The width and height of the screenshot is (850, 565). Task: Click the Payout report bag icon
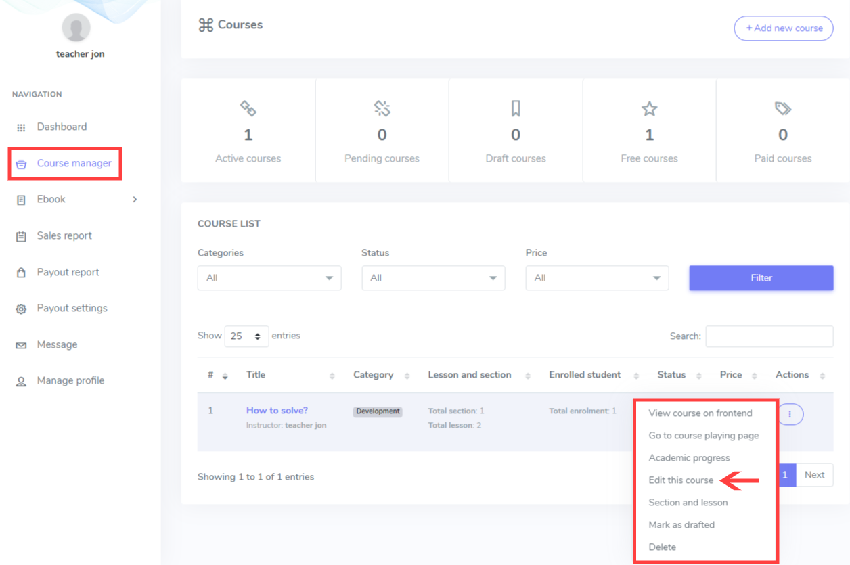[x=21, y=273]
